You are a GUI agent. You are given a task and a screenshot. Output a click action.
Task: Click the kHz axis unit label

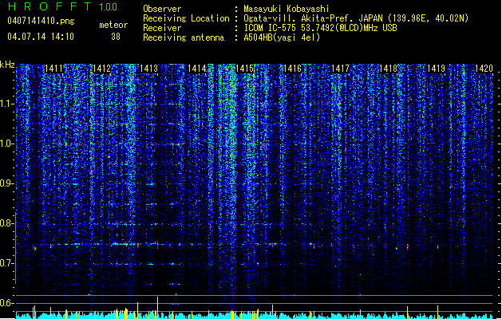pos(7,65)
